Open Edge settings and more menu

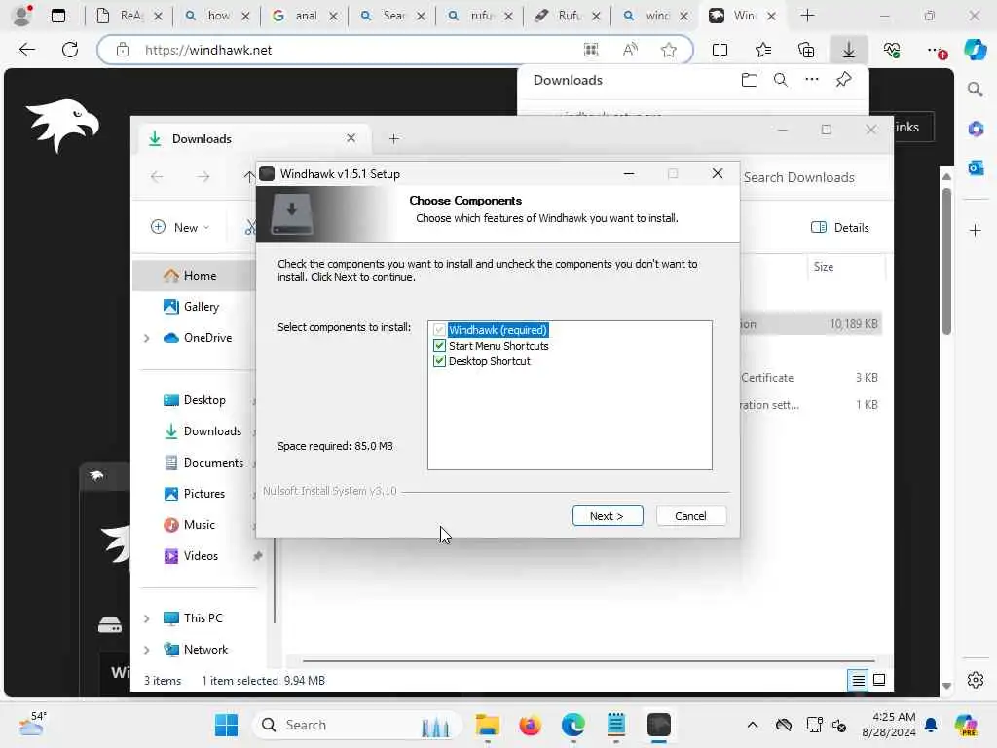pos(935,50)
